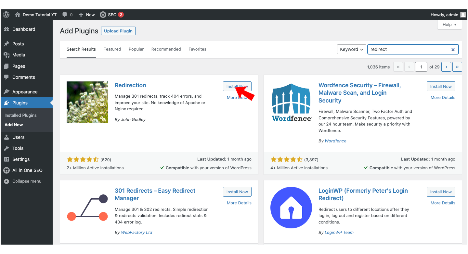This screenshot has width=468, height=254.
Task: Clear the redirect search query with the X
Action: pyautogui.click(x=453, y=49)
